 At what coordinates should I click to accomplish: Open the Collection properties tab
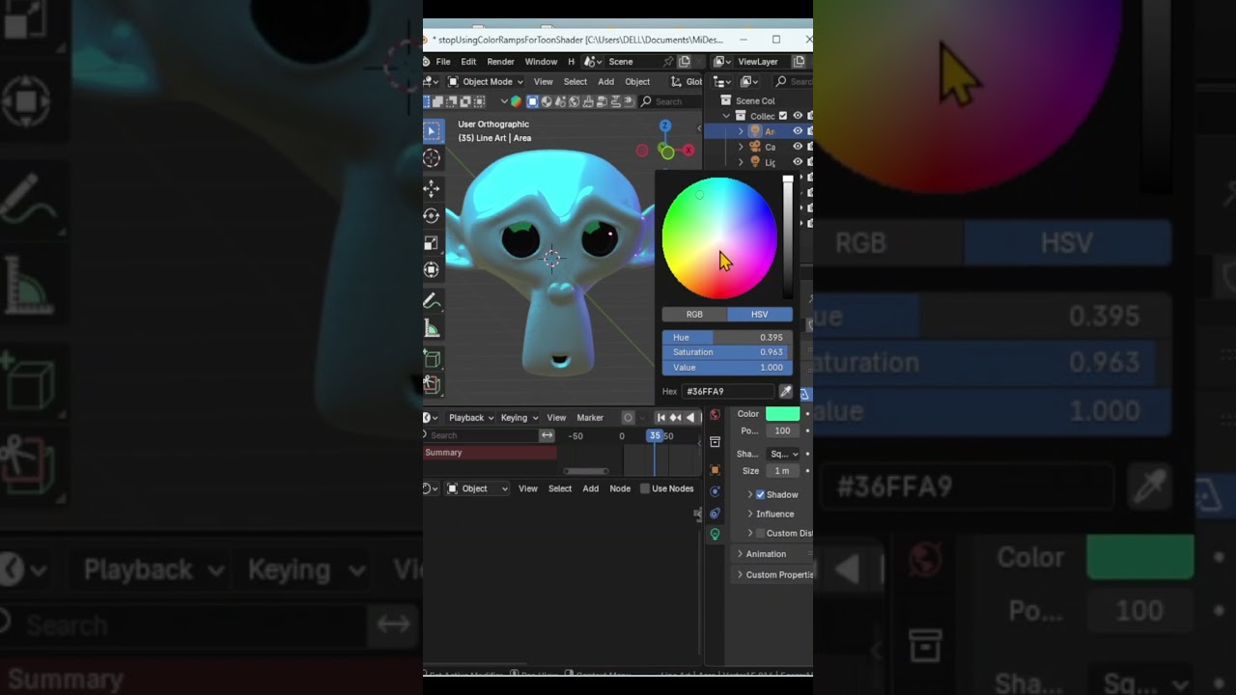(715, 442)
